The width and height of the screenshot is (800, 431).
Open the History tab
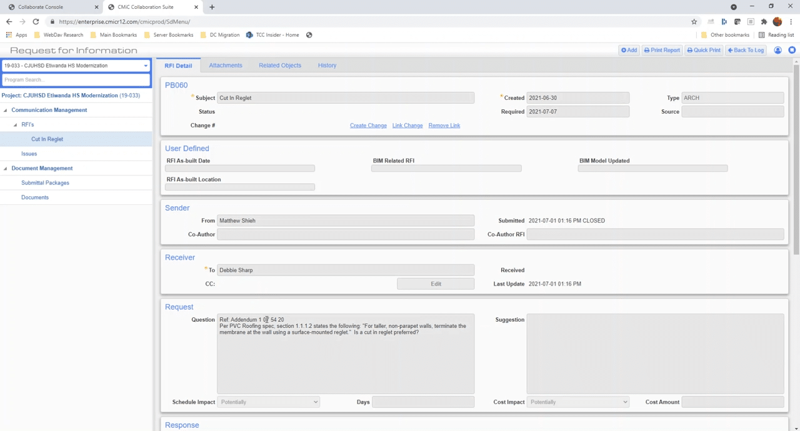[x=327, y=65]
